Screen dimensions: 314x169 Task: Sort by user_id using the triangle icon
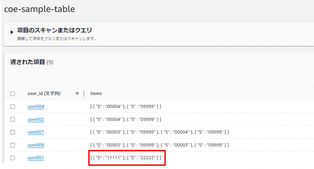[x=77, y=94]
